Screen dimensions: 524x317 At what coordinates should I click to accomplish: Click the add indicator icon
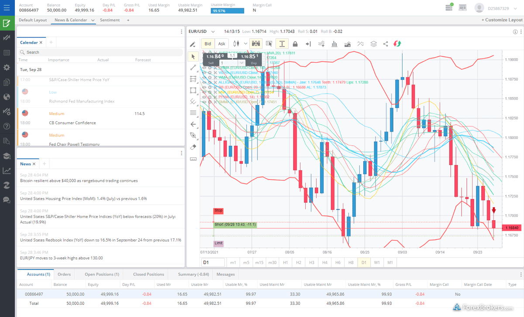[x=321, y=44]
